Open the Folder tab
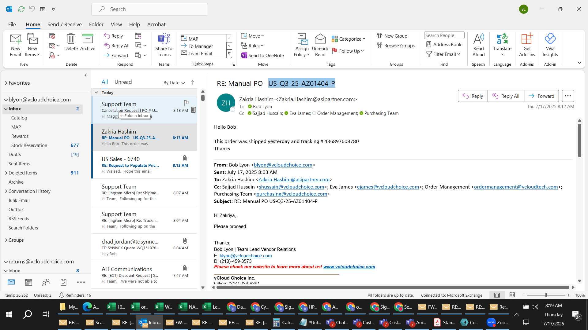Viewport: 588px width, 330px height. 96,24
